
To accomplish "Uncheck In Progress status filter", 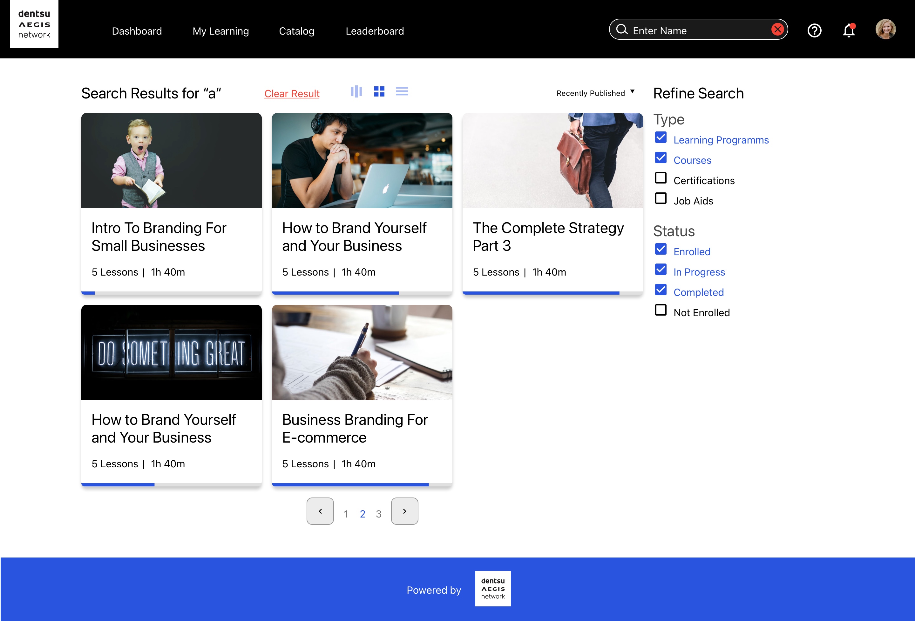I will [661, 270].
